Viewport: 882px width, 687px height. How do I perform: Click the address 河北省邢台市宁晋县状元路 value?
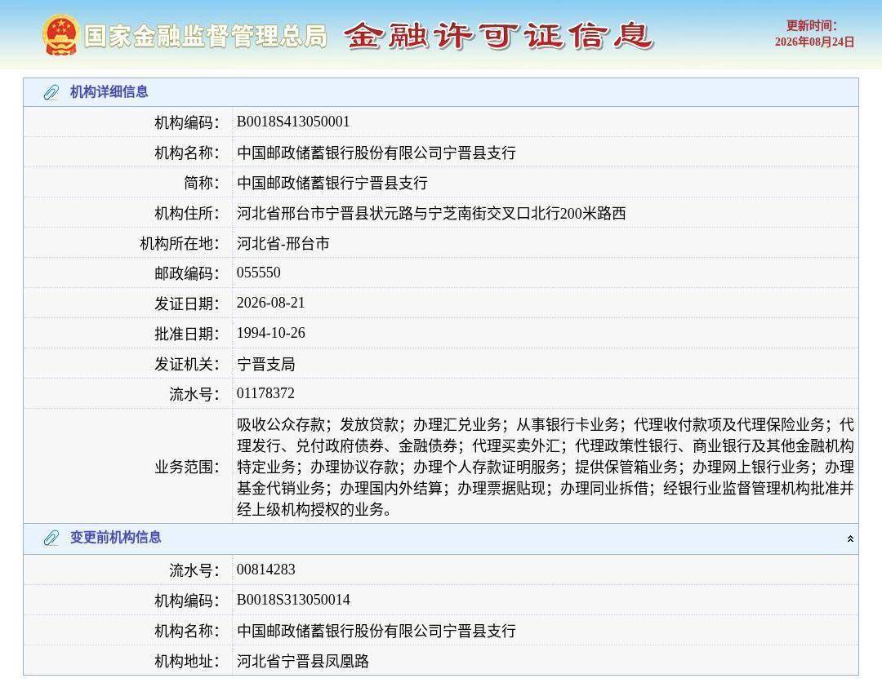pyautogui.click(x=431, y=213)
